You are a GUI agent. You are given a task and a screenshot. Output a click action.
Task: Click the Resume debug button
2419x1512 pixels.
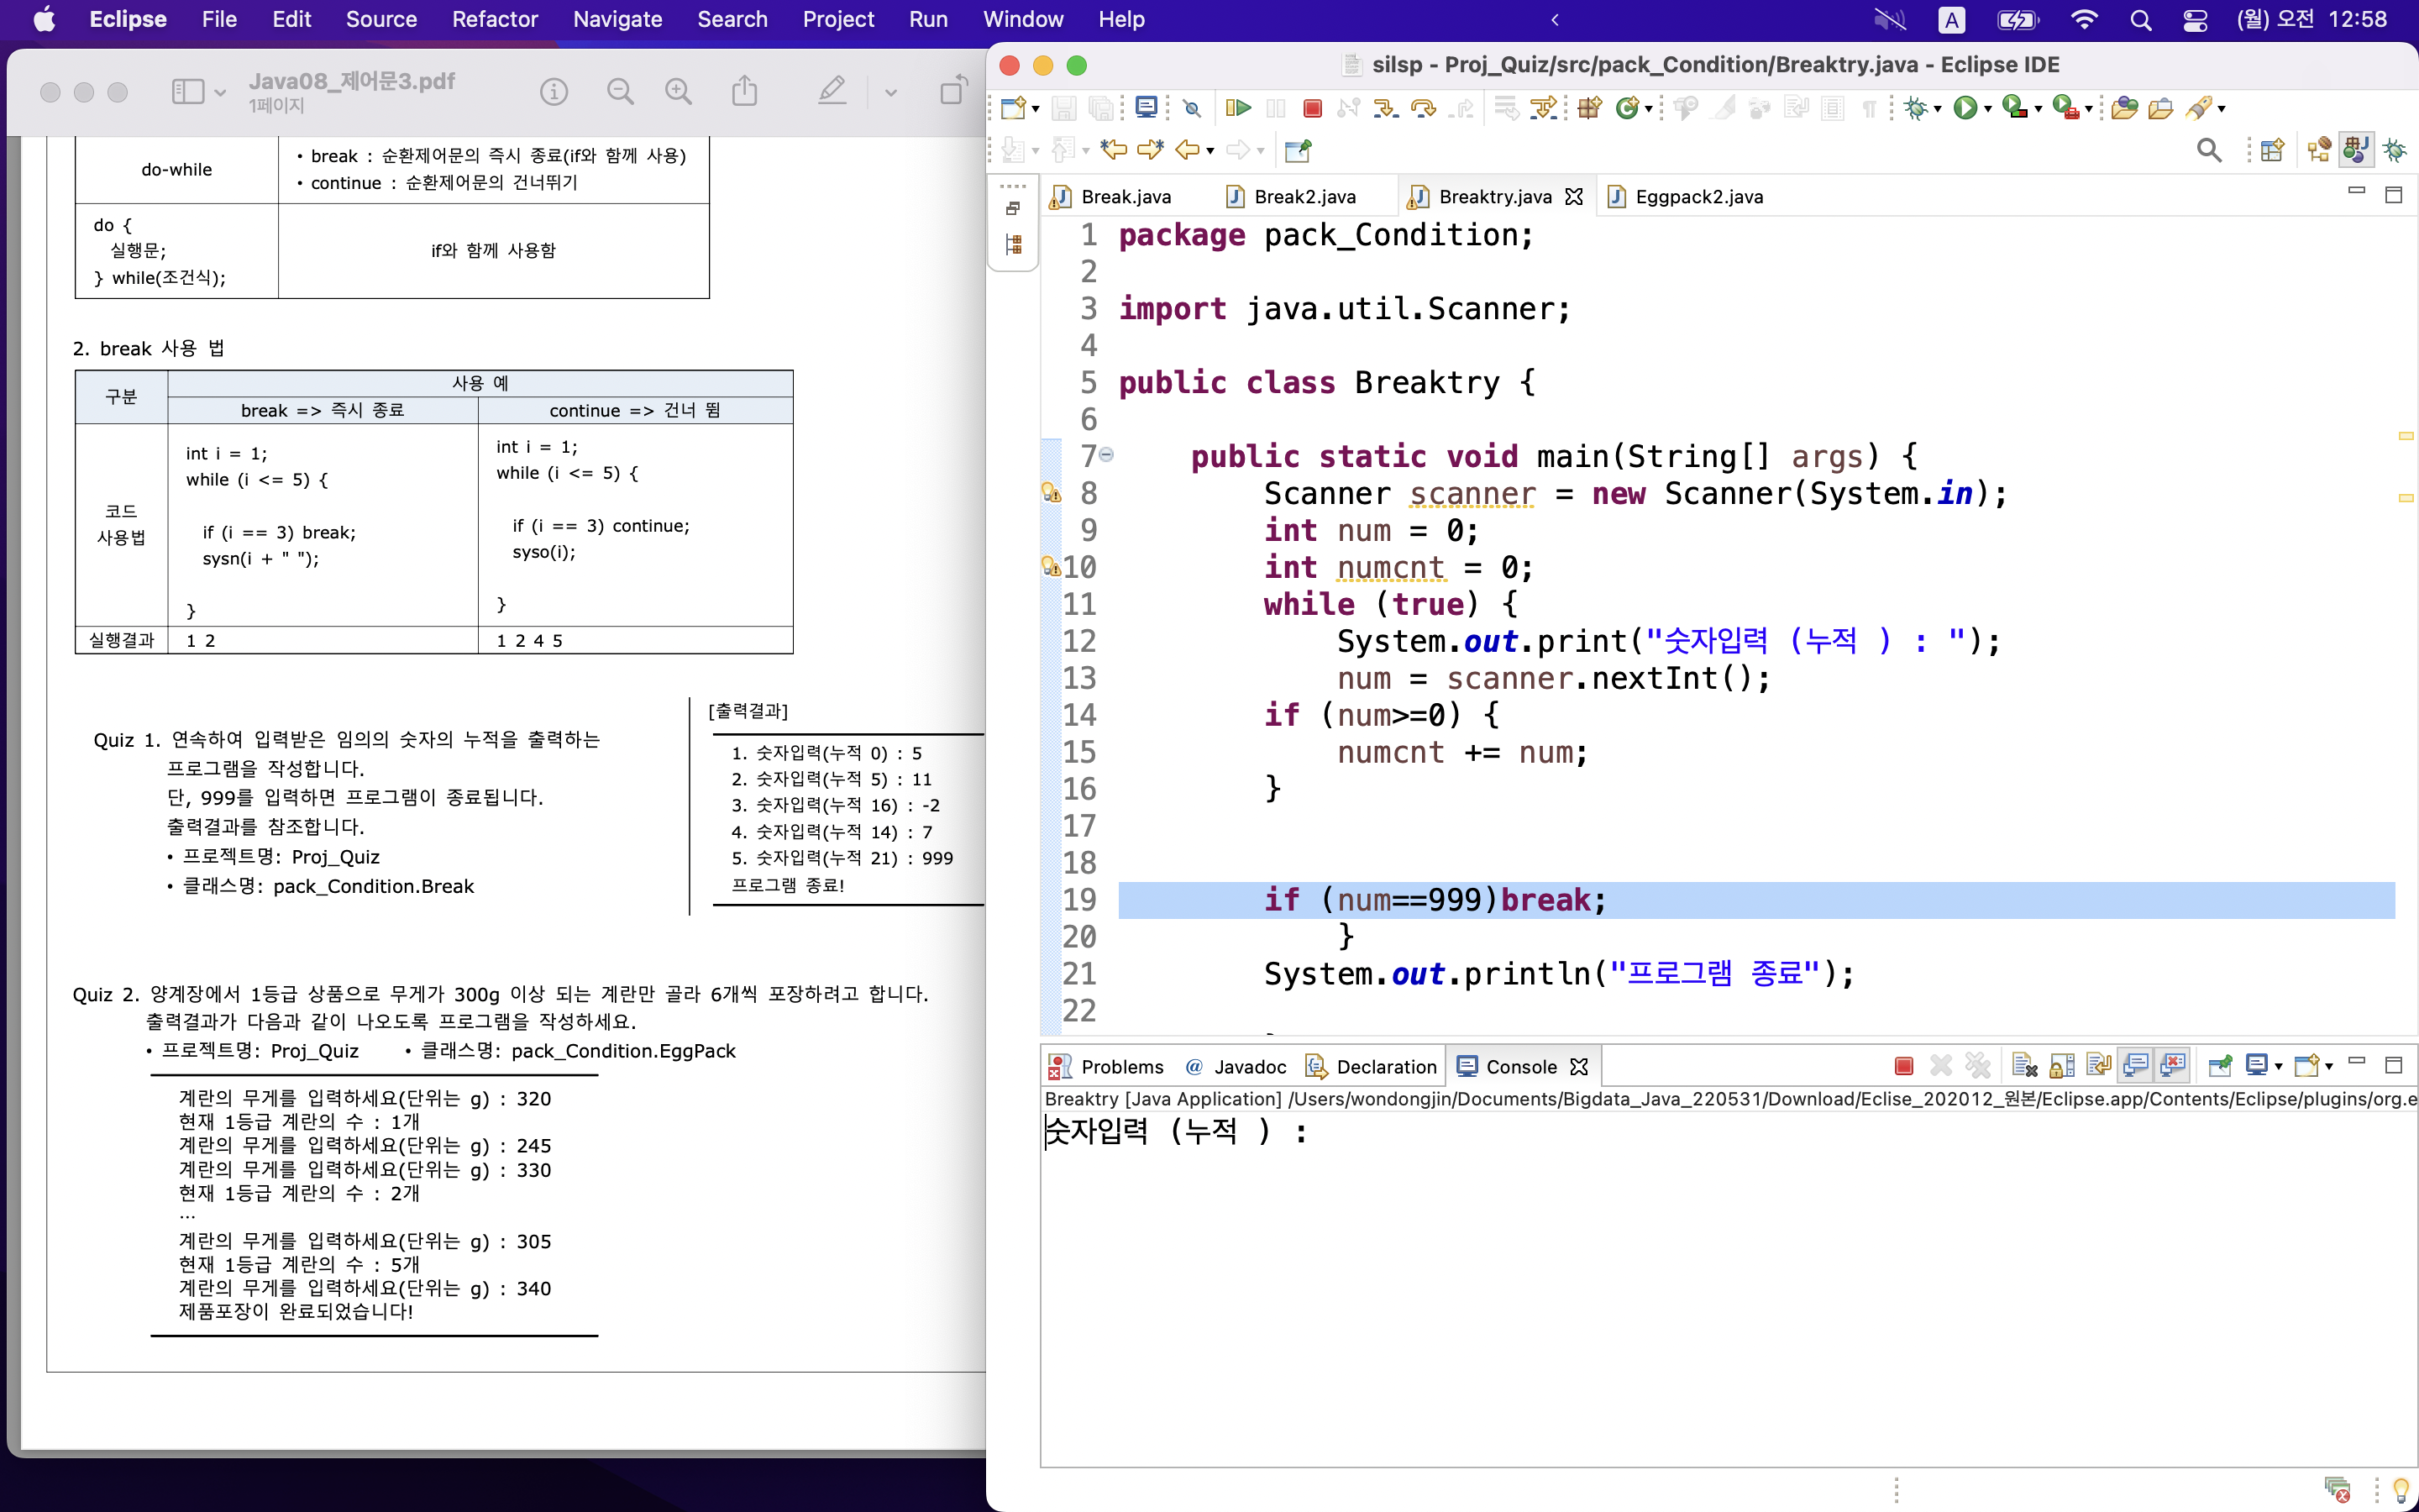pos(1239,108)
